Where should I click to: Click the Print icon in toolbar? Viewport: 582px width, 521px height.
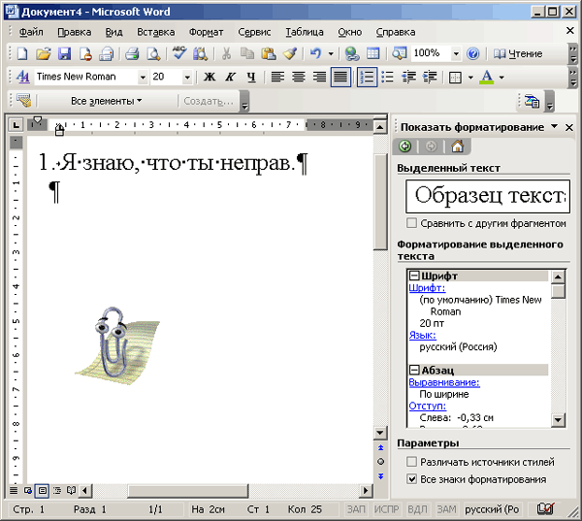pyautogui.click(x=131, y=54)
